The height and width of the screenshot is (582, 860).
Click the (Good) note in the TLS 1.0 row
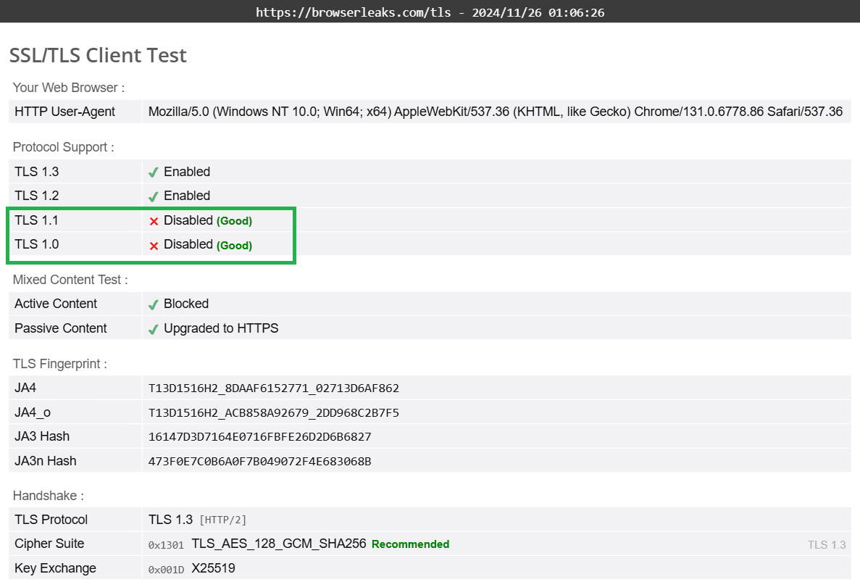[234, 246]
